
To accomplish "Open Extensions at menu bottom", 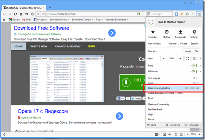I will (x=173, y=125).
